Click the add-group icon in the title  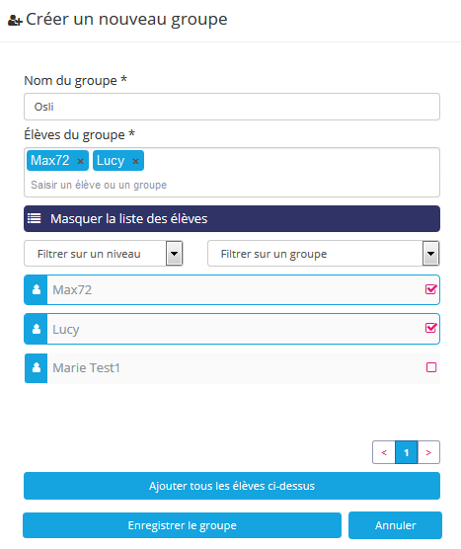(x=15, y=21)
